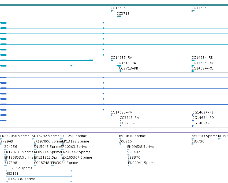Select the EN15045.5prime label
Image resolution: width=228 pixels, height=183 pixels.
[47, 147]
